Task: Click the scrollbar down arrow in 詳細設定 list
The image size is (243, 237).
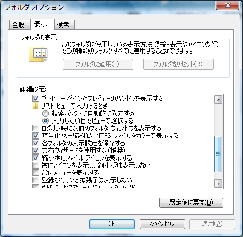Action: 219,183
